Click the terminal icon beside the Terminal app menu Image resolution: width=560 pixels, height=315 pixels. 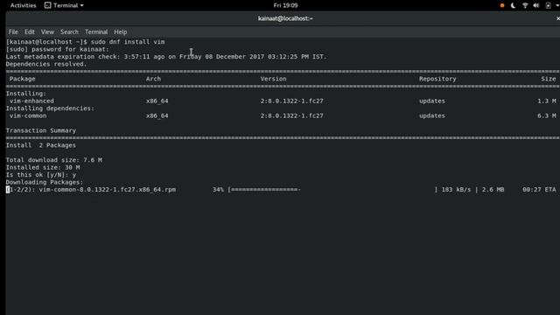[47, 5]
